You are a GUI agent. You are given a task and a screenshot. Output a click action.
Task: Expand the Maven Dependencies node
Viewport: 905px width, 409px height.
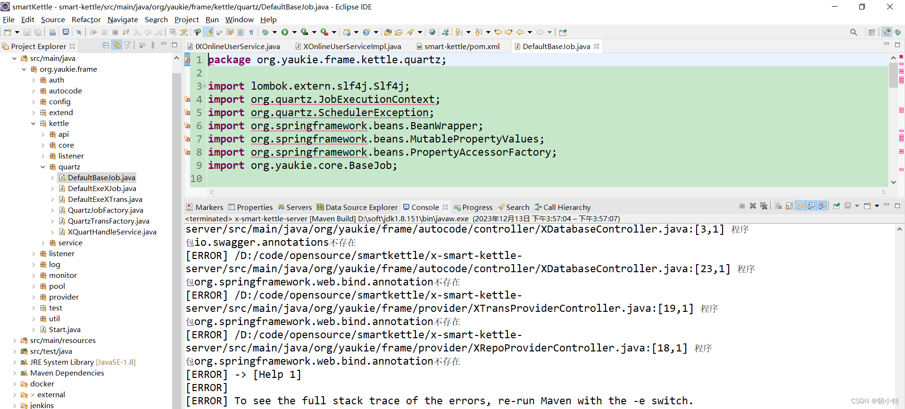coord(14,373)
